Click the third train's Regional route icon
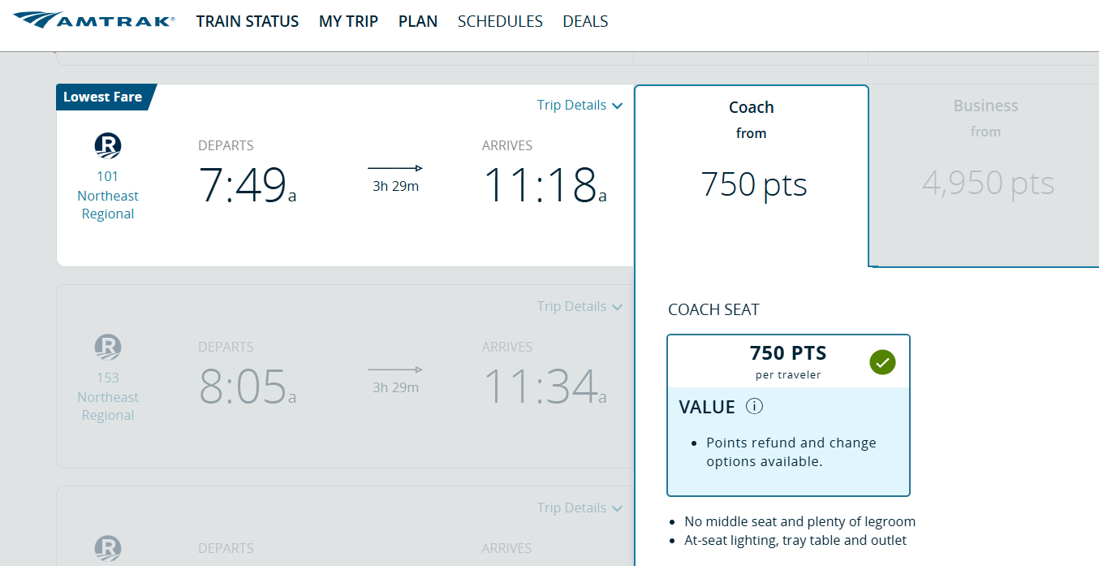The image size is (1099, 566). (108, 548)
